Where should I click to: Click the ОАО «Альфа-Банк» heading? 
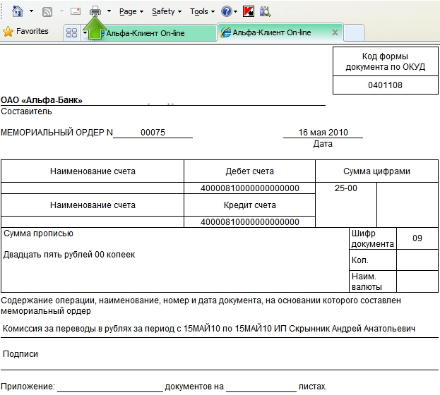pyautogui.click(x=42, y=100)
